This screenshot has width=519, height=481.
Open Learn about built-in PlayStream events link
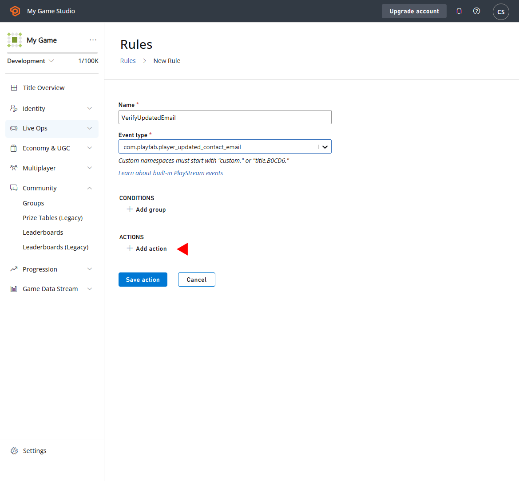pos(170,173)
